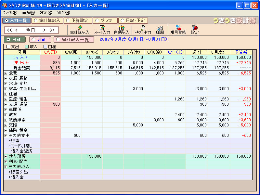Click the 週計 column header
This screenshot has height=195, width=260.
point(197,52)
